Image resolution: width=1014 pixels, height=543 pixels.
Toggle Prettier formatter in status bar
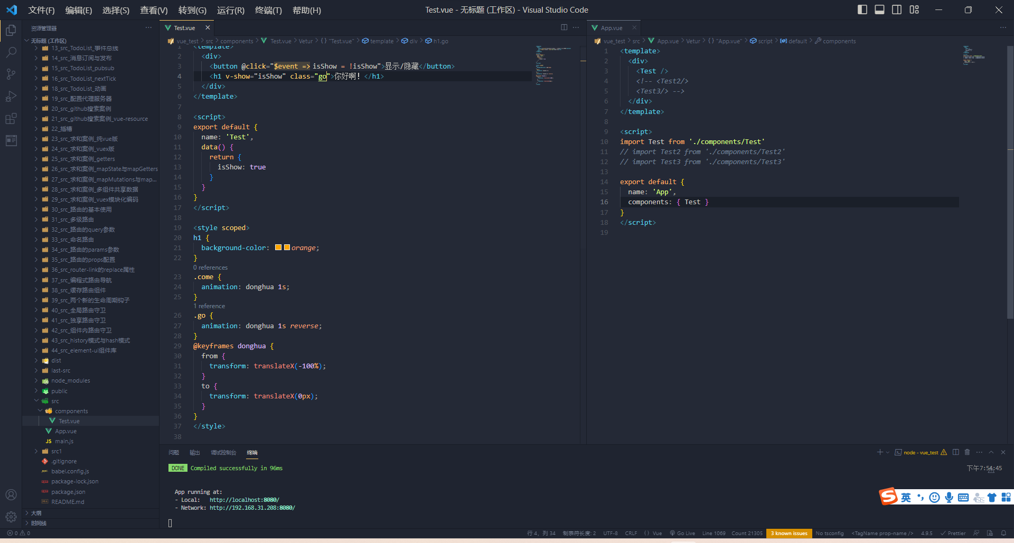[953, 533]
